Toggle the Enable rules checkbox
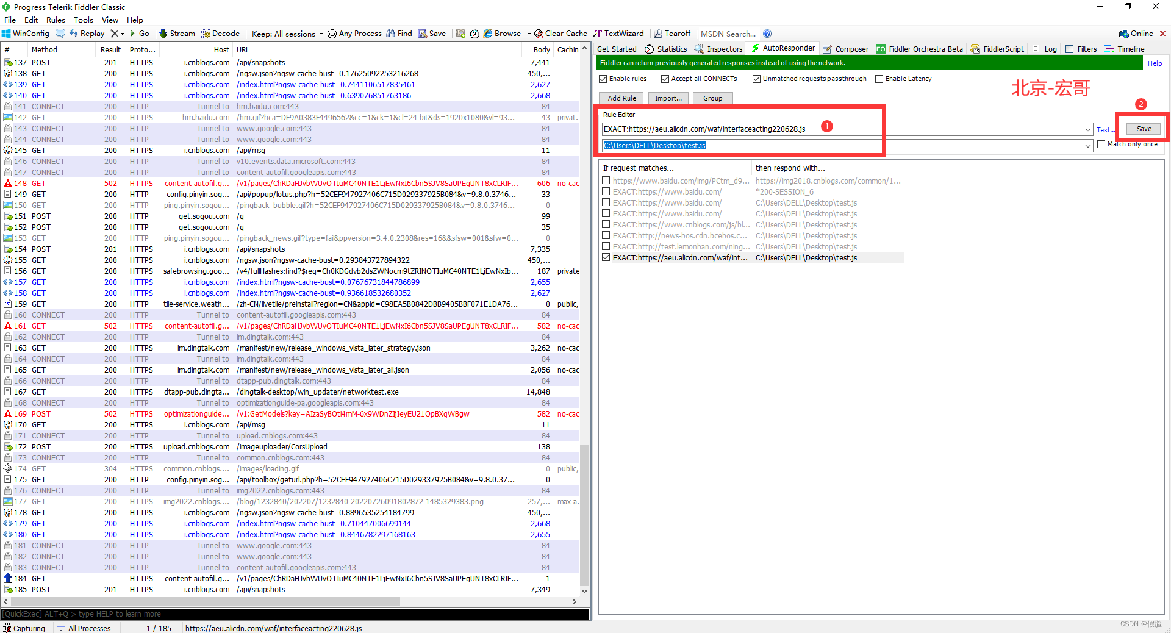 click(x=603, y=79)
